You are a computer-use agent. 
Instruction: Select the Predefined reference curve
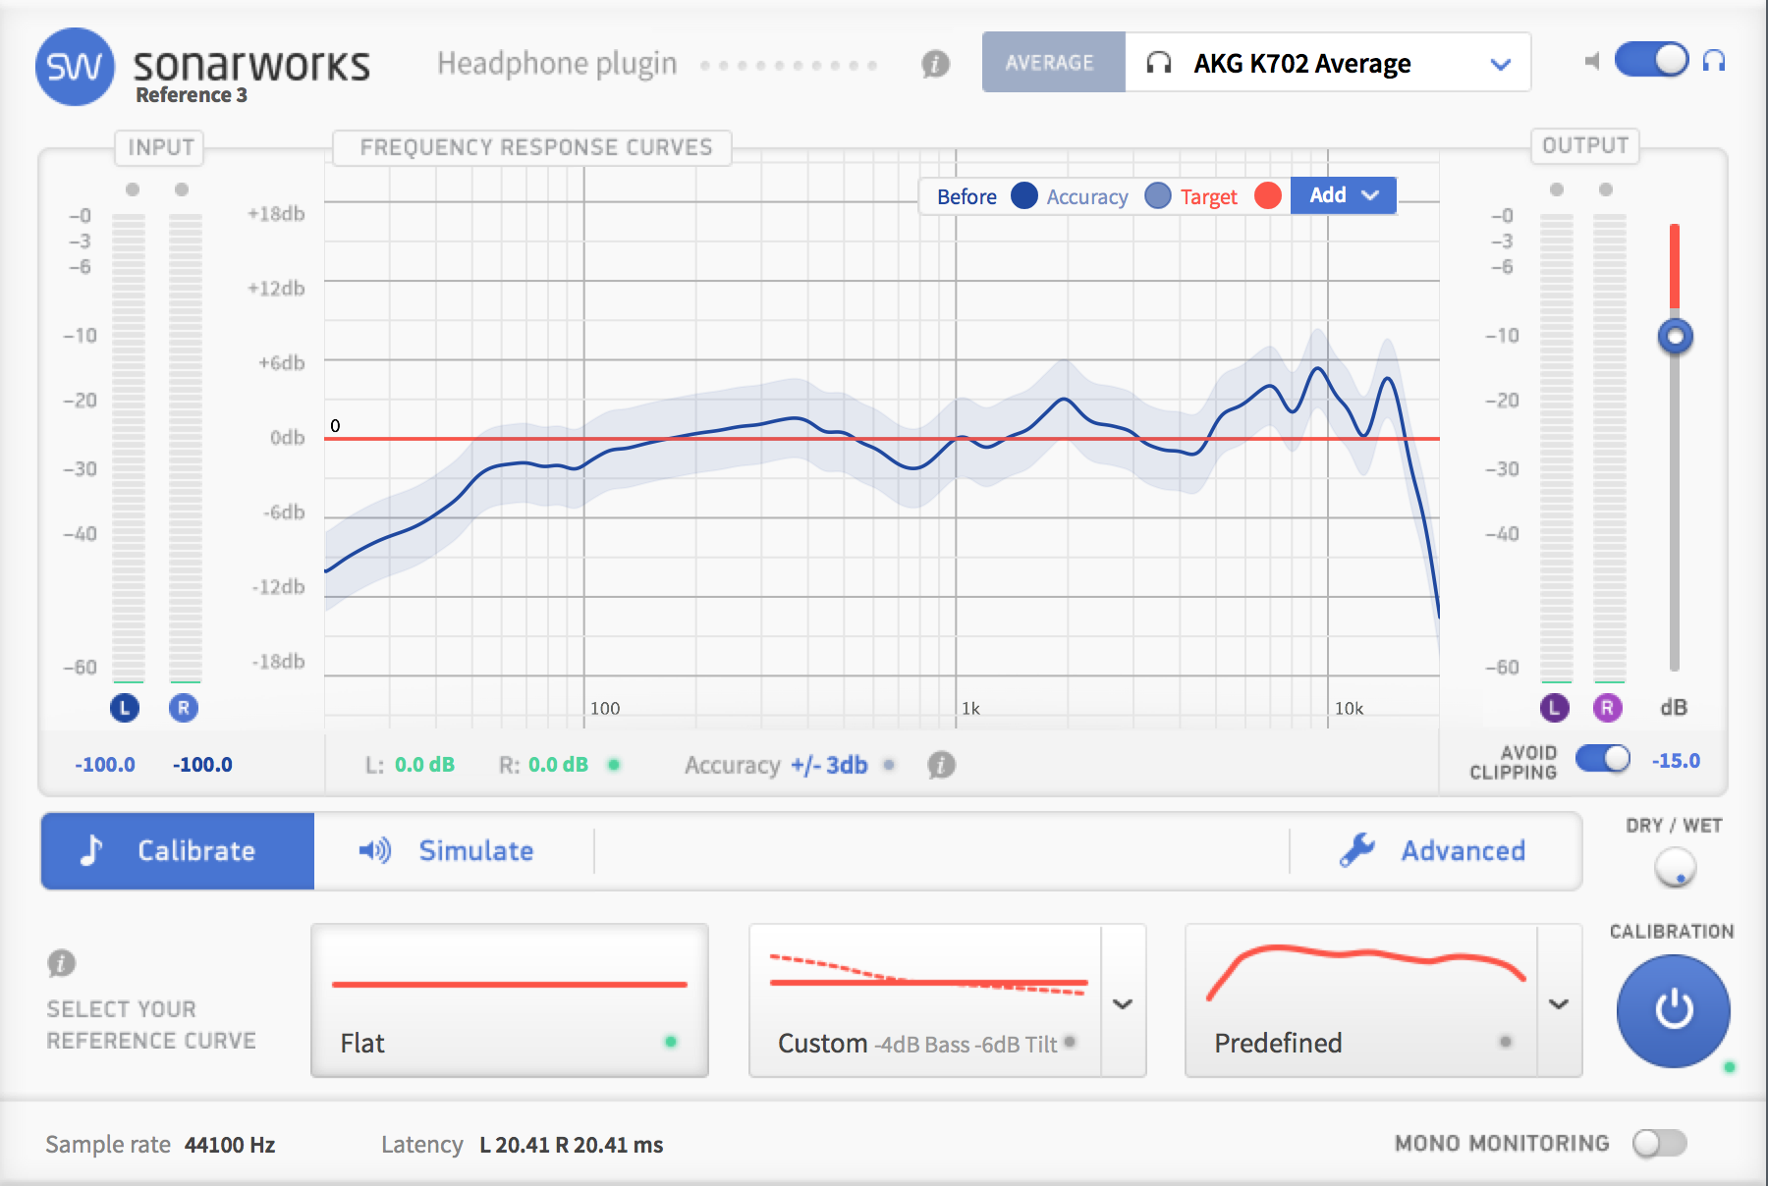(1361, 1000)
